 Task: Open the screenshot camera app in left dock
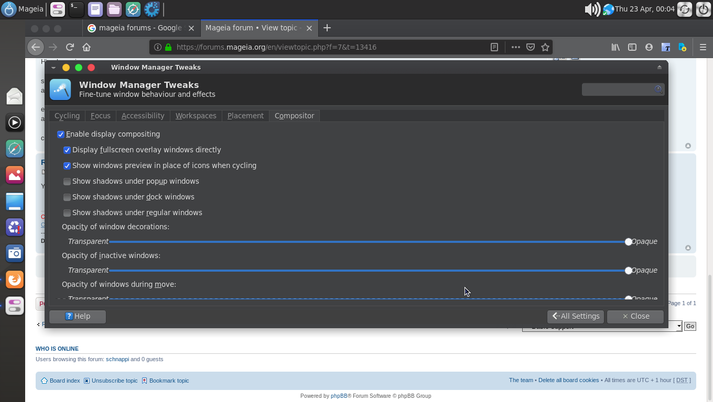tap(15, 253)
